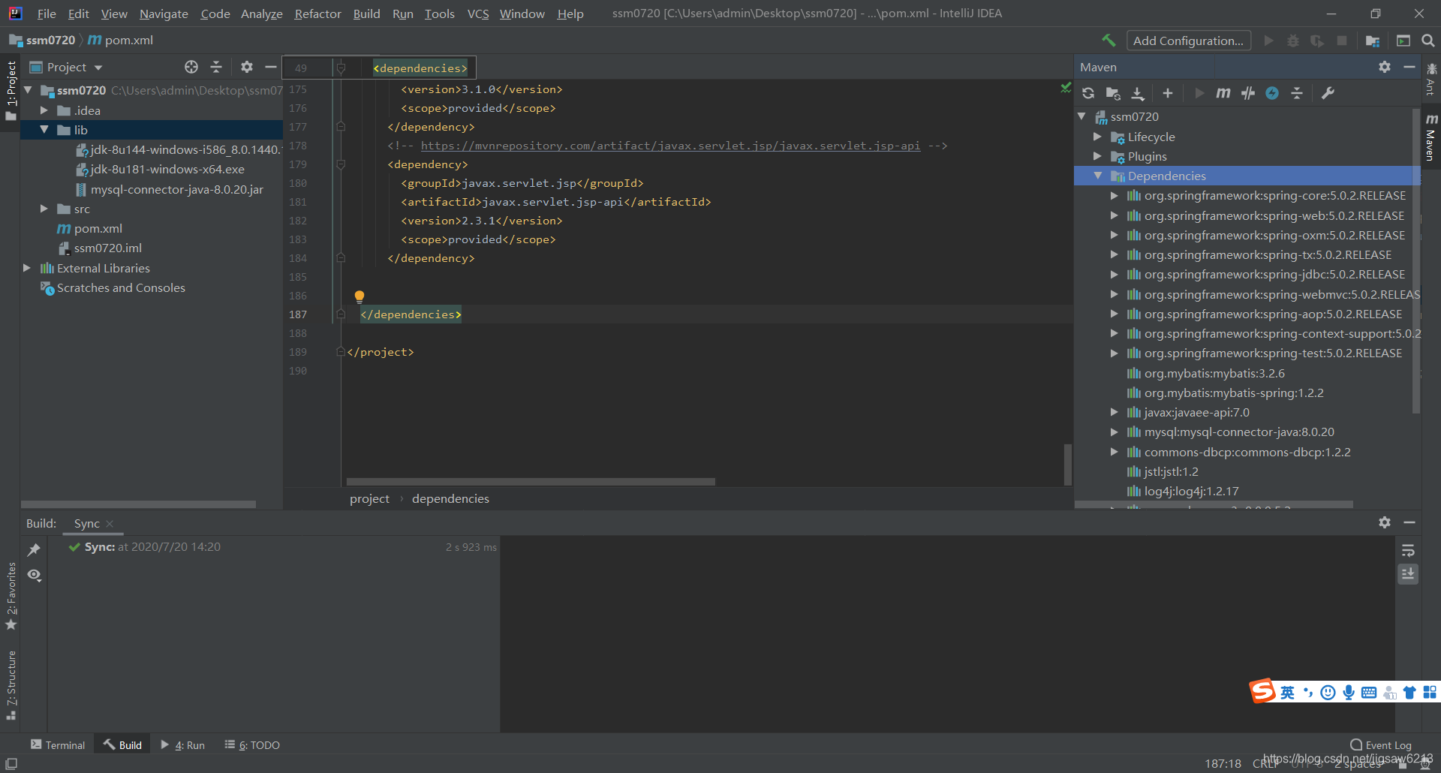Click the Project tree horizontal scrollbar

point(138,504)
